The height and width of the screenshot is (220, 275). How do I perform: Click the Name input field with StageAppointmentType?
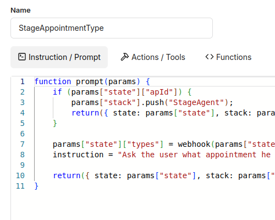tap(112, 28)
